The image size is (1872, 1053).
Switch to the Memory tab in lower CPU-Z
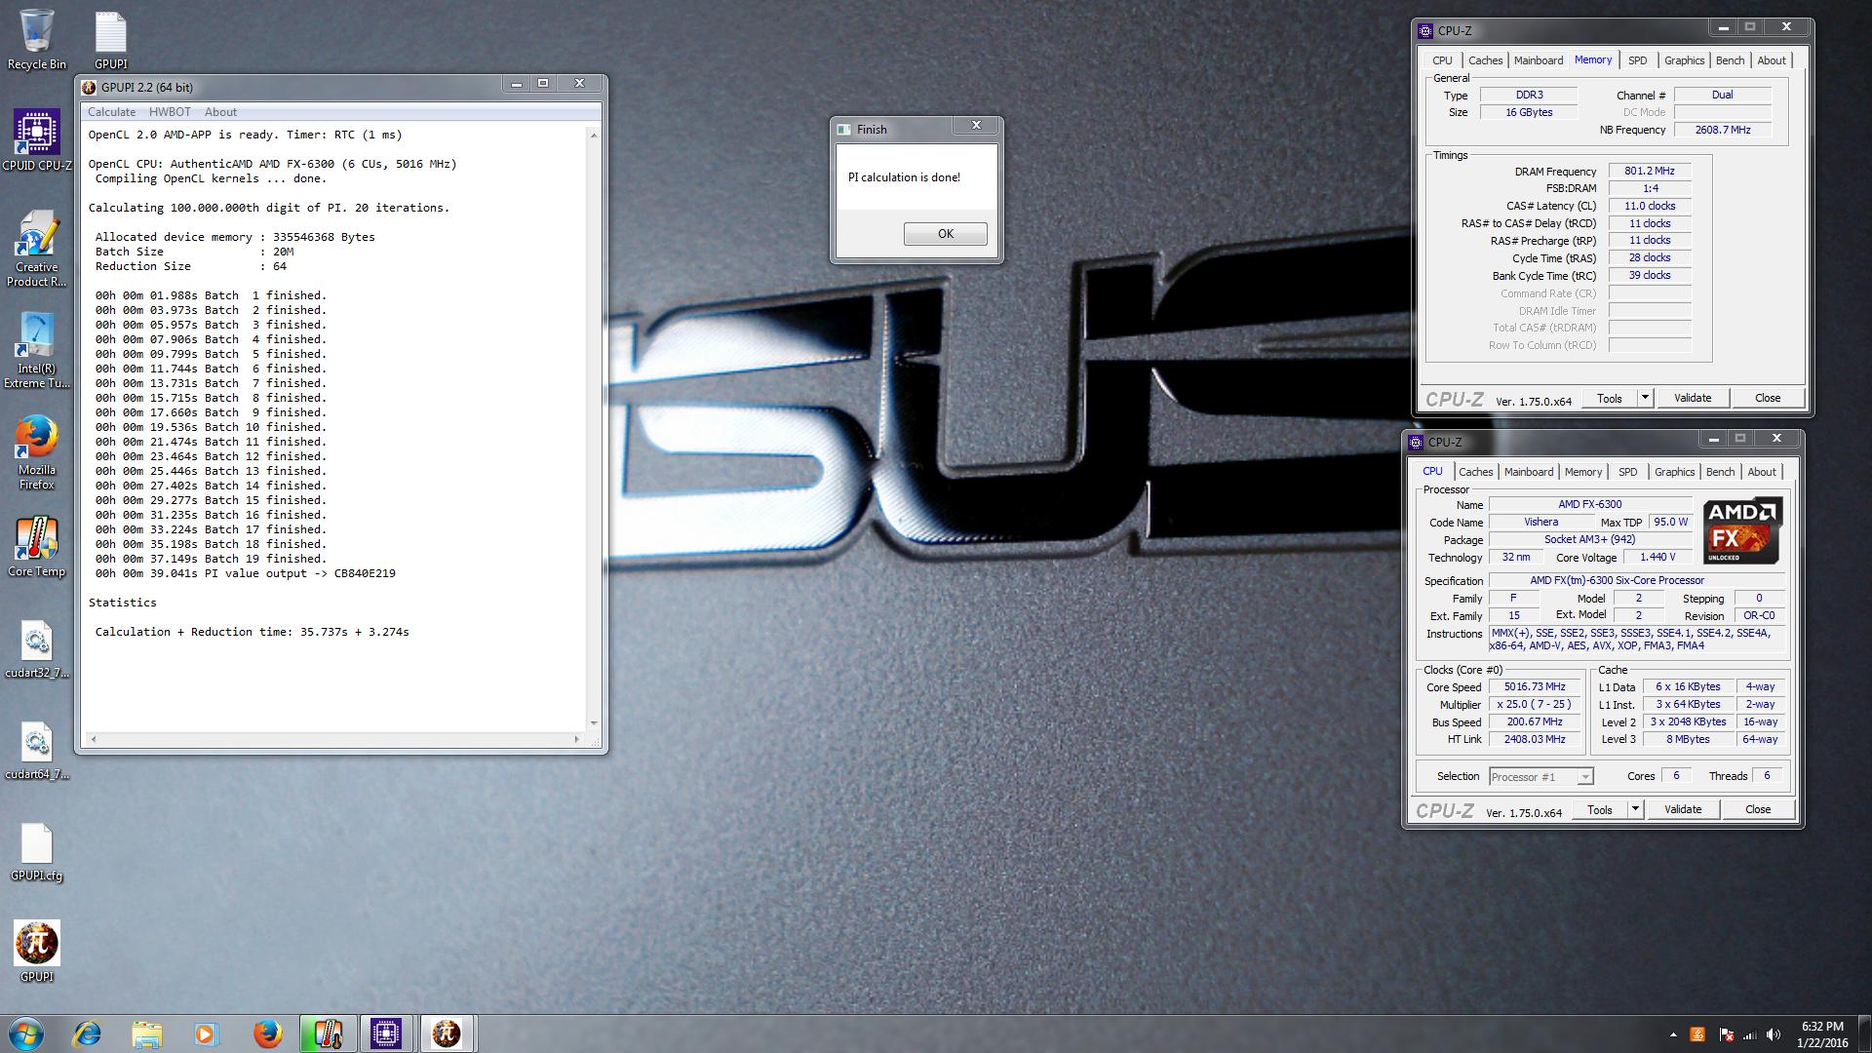pos(1583,472)
